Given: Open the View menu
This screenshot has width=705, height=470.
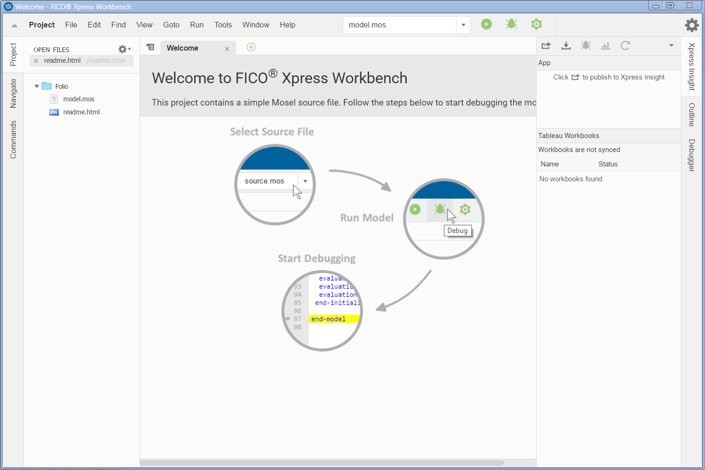Looking at the screenshot, I should tap(144, 25).
